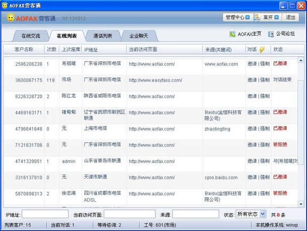307x231 pixels.
Task: Expand 管理中心 dropdown arrow
Action: tap(248, 18)
